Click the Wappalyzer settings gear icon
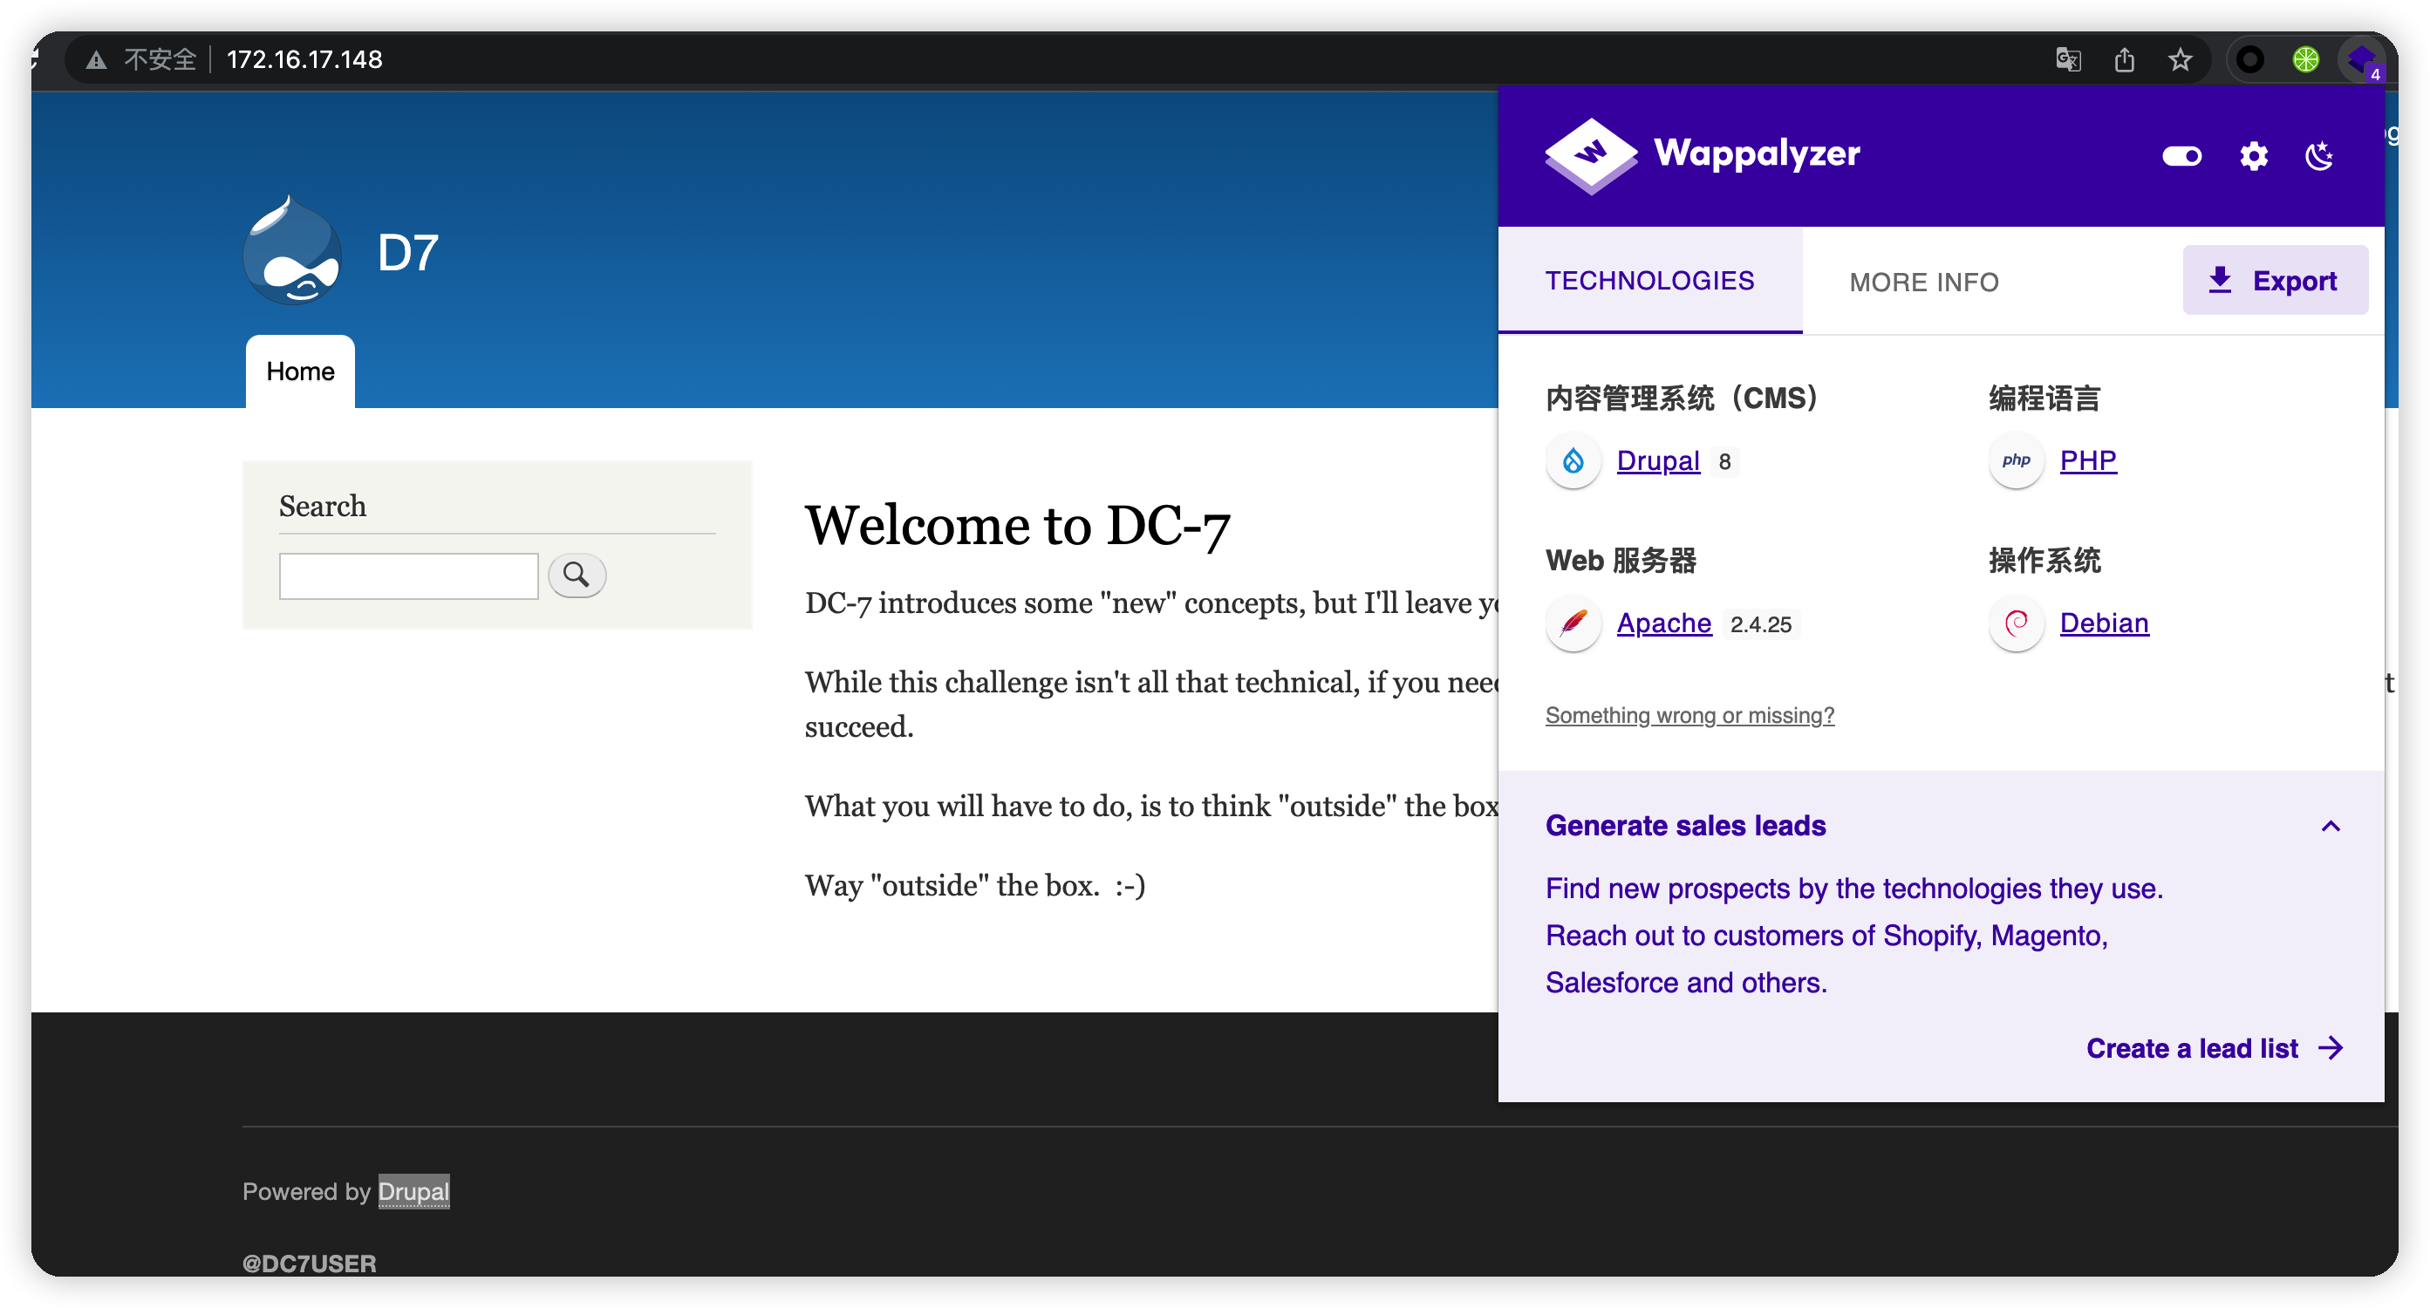 tap(2253, 155)
